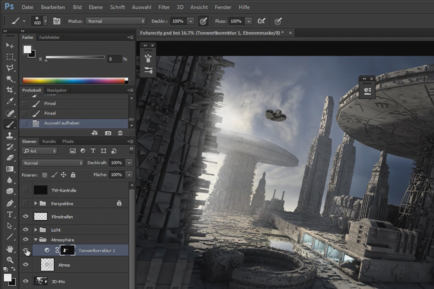Create new snapshot with camera icon
434x289 pixels.
(x=108, y=133)
